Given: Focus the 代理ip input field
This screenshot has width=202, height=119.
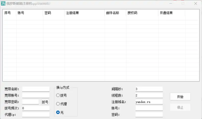Looking at the screenshot, I should (x=36, y=114).
